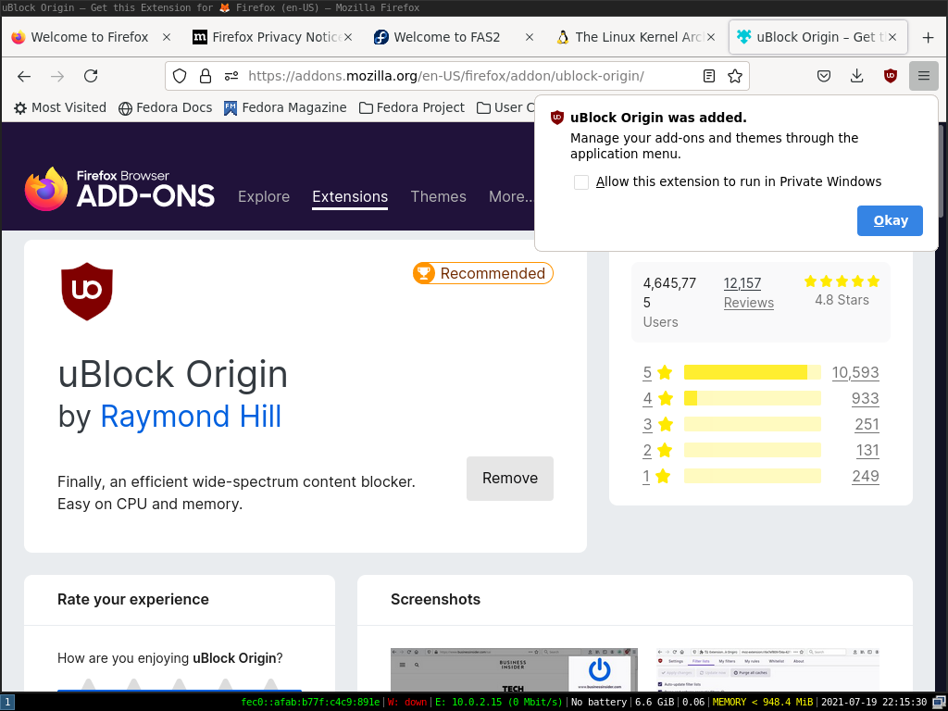Click the 3-star rating bar
Screen dimensions: 948x711
click(753, 424)
